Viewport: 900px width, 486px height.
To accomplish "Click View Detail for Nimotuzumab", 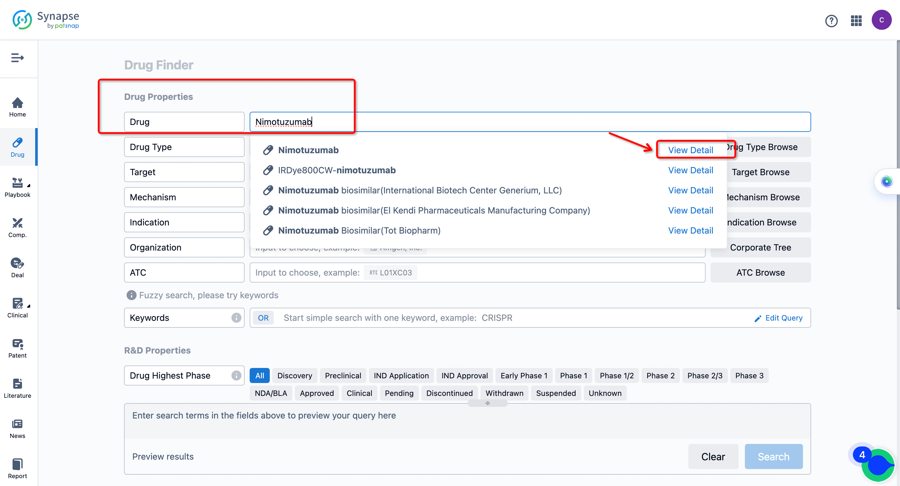I will (691, 150).
